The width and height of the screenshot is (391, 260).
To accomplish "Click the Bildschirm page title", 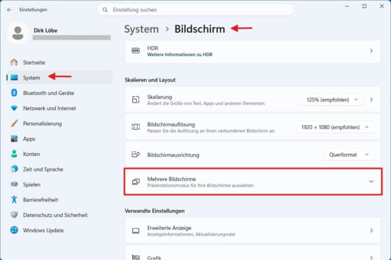I will click(x=200, y=29).
